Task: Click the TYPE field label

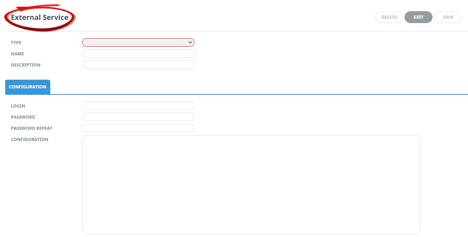Action: tap(16, 43)
